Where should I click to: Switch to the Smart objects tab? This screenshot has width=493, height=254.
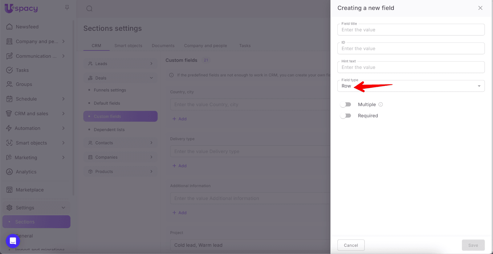point(128,46)
